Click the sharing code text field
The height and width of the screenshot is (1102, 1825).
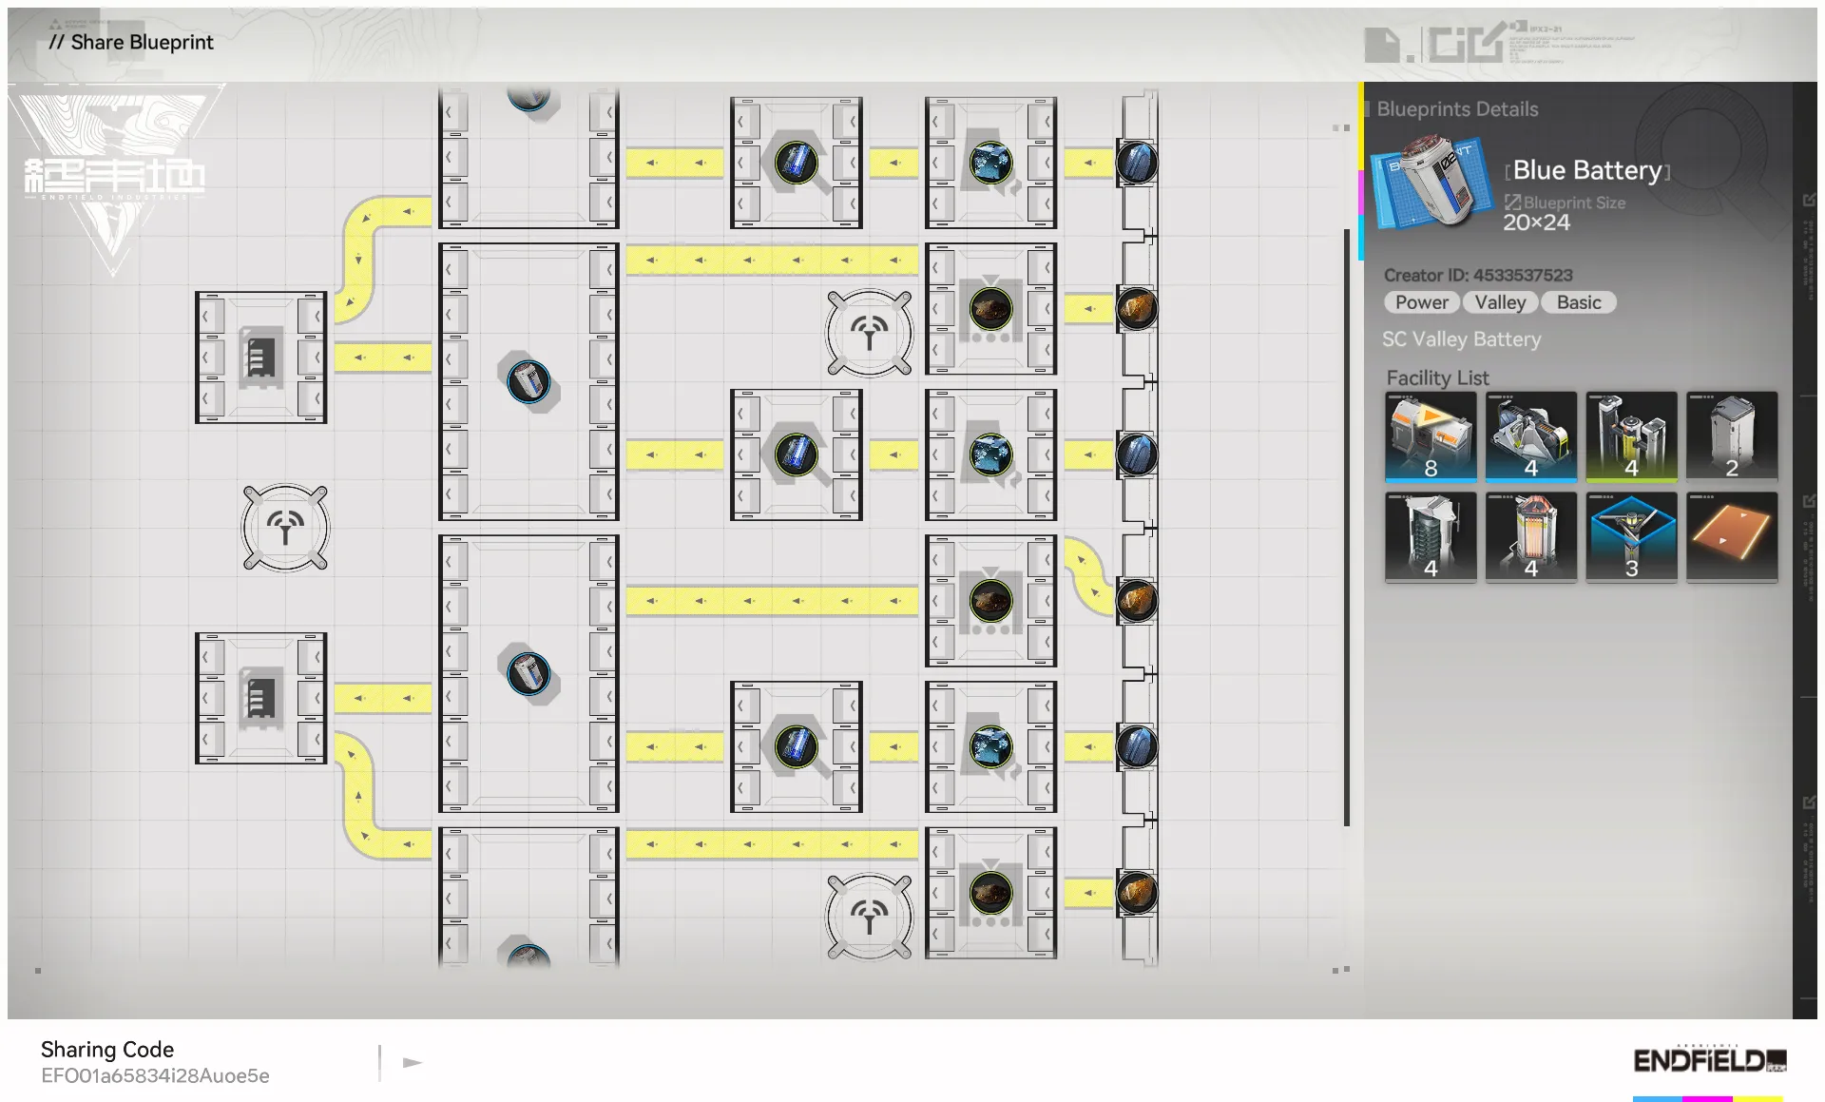(x=155, y=1075)
